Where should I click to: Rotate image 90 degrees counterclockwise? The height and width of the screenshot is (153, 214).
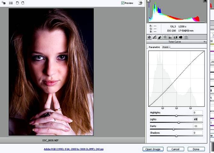click(x=17, y=3)
